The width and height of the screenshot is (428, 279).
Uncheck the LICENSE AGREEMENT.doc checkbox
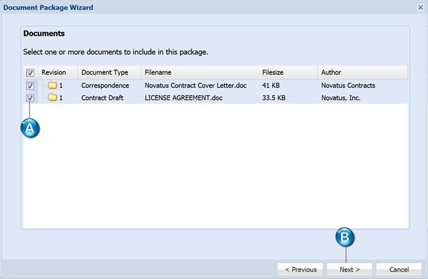tap(30, 98)
